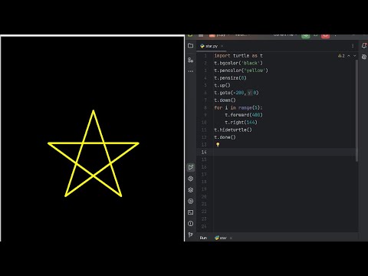Open the Services sidebar icon
The height and width of the screenshot is (276, 368).
click(x=190, y=201)
